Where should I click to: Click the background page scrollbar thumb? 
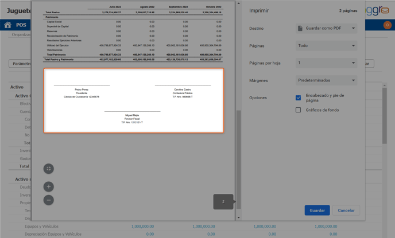pyautogui.click(x=385, y=116)
